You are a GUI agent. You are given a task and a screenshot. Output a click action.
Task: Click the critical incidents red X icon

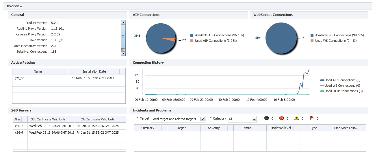click(281, 118)
